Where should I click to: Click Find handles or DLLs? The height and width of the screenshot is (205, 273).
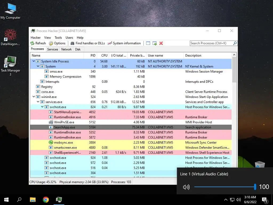pos(88,43)
